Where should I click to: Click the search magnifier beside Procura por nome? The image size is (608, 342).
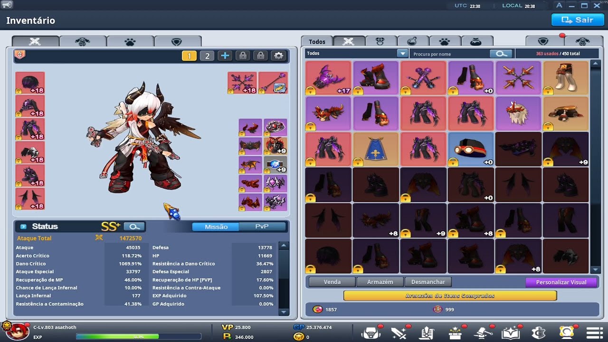501,54
